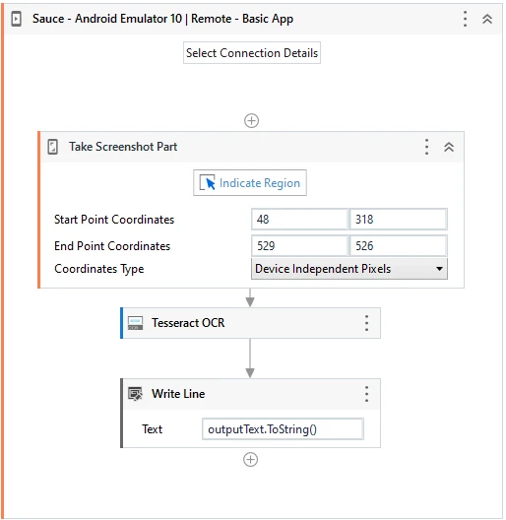This screenshot has height=520, width=506.
Task: Select the Take Screenshot Part title text
Action: tap(123, 147)
